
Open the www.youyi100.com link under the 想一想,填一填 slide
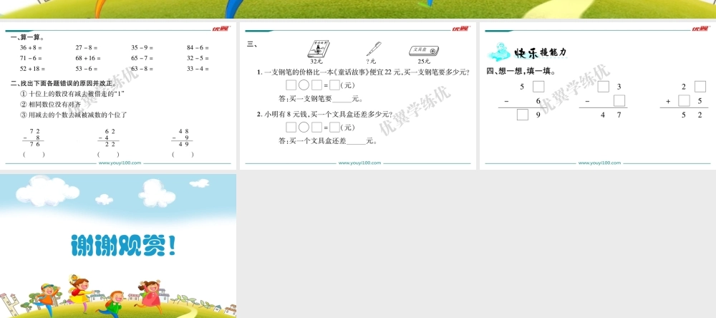tap(599, 163)
